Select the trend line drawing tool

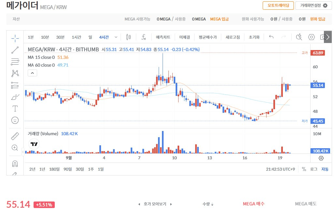[x=15, y=50]
